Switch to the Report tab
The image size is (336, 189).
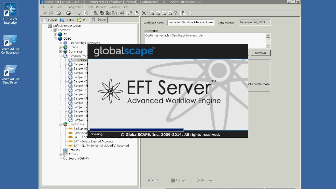click(50, 20)
